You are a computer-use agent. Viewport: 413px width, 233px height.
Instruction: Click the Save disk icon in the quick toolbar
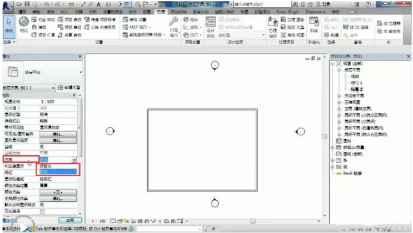[x=27, y=4]
